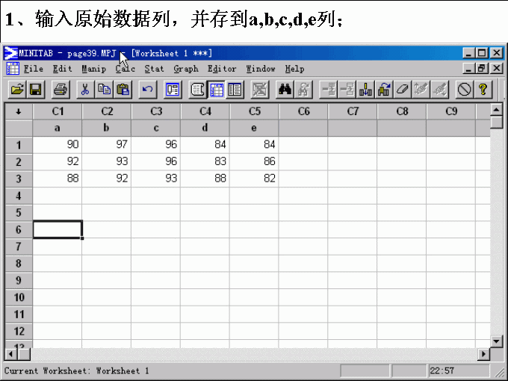Open the Stat menu
The image size is (508, 381).
tap(154, 69)
